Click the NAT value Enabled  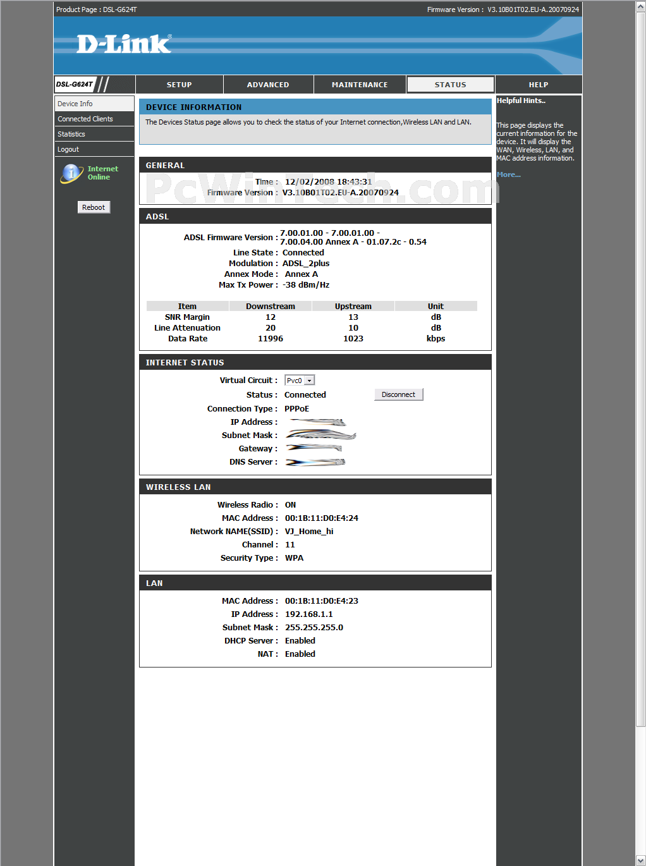pyautogui.click(x=300, y=654)
